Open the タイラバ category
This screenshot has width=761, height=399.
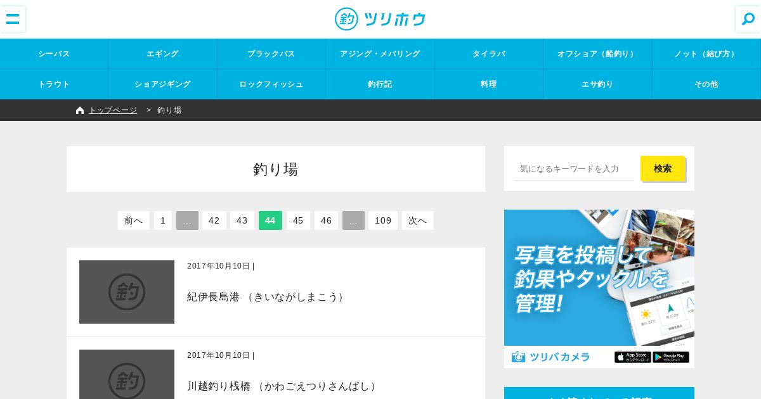pos(489,54)
